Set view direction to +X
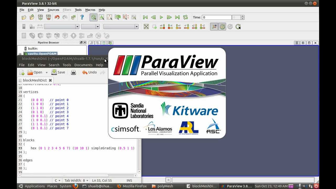 click(x=162, y=27)
